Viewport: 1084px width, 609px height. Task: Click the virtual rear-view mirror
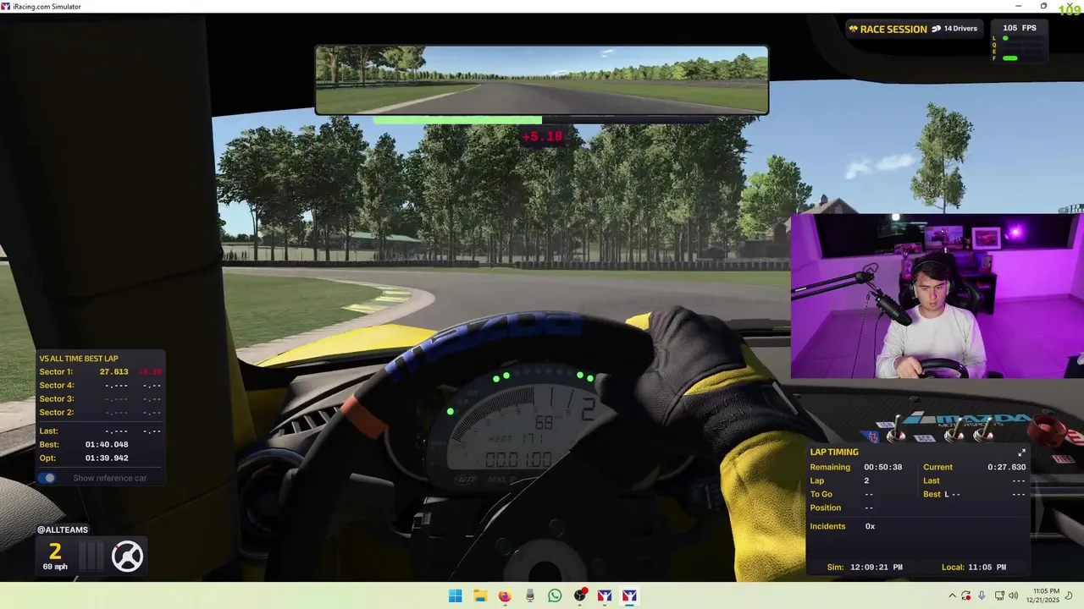(542, 80)
